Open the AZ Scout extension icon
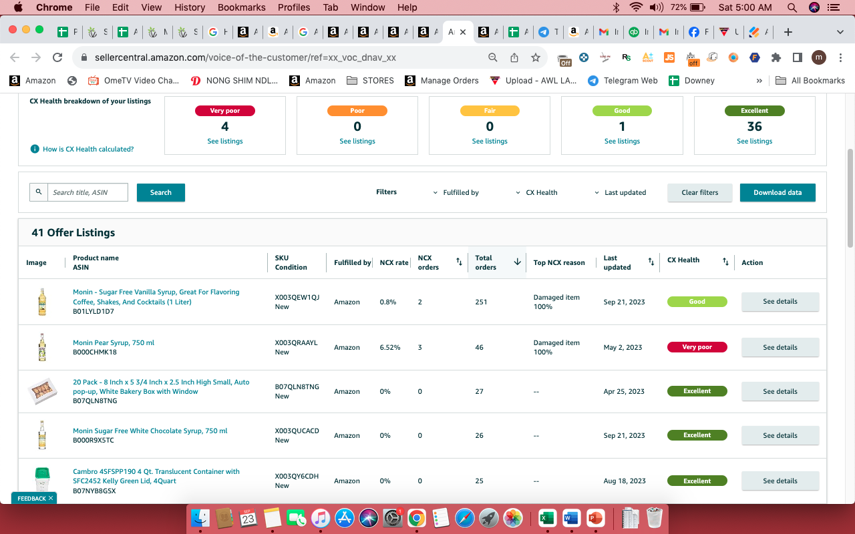This screenshot has height=534, width=855. click(647, 57)
